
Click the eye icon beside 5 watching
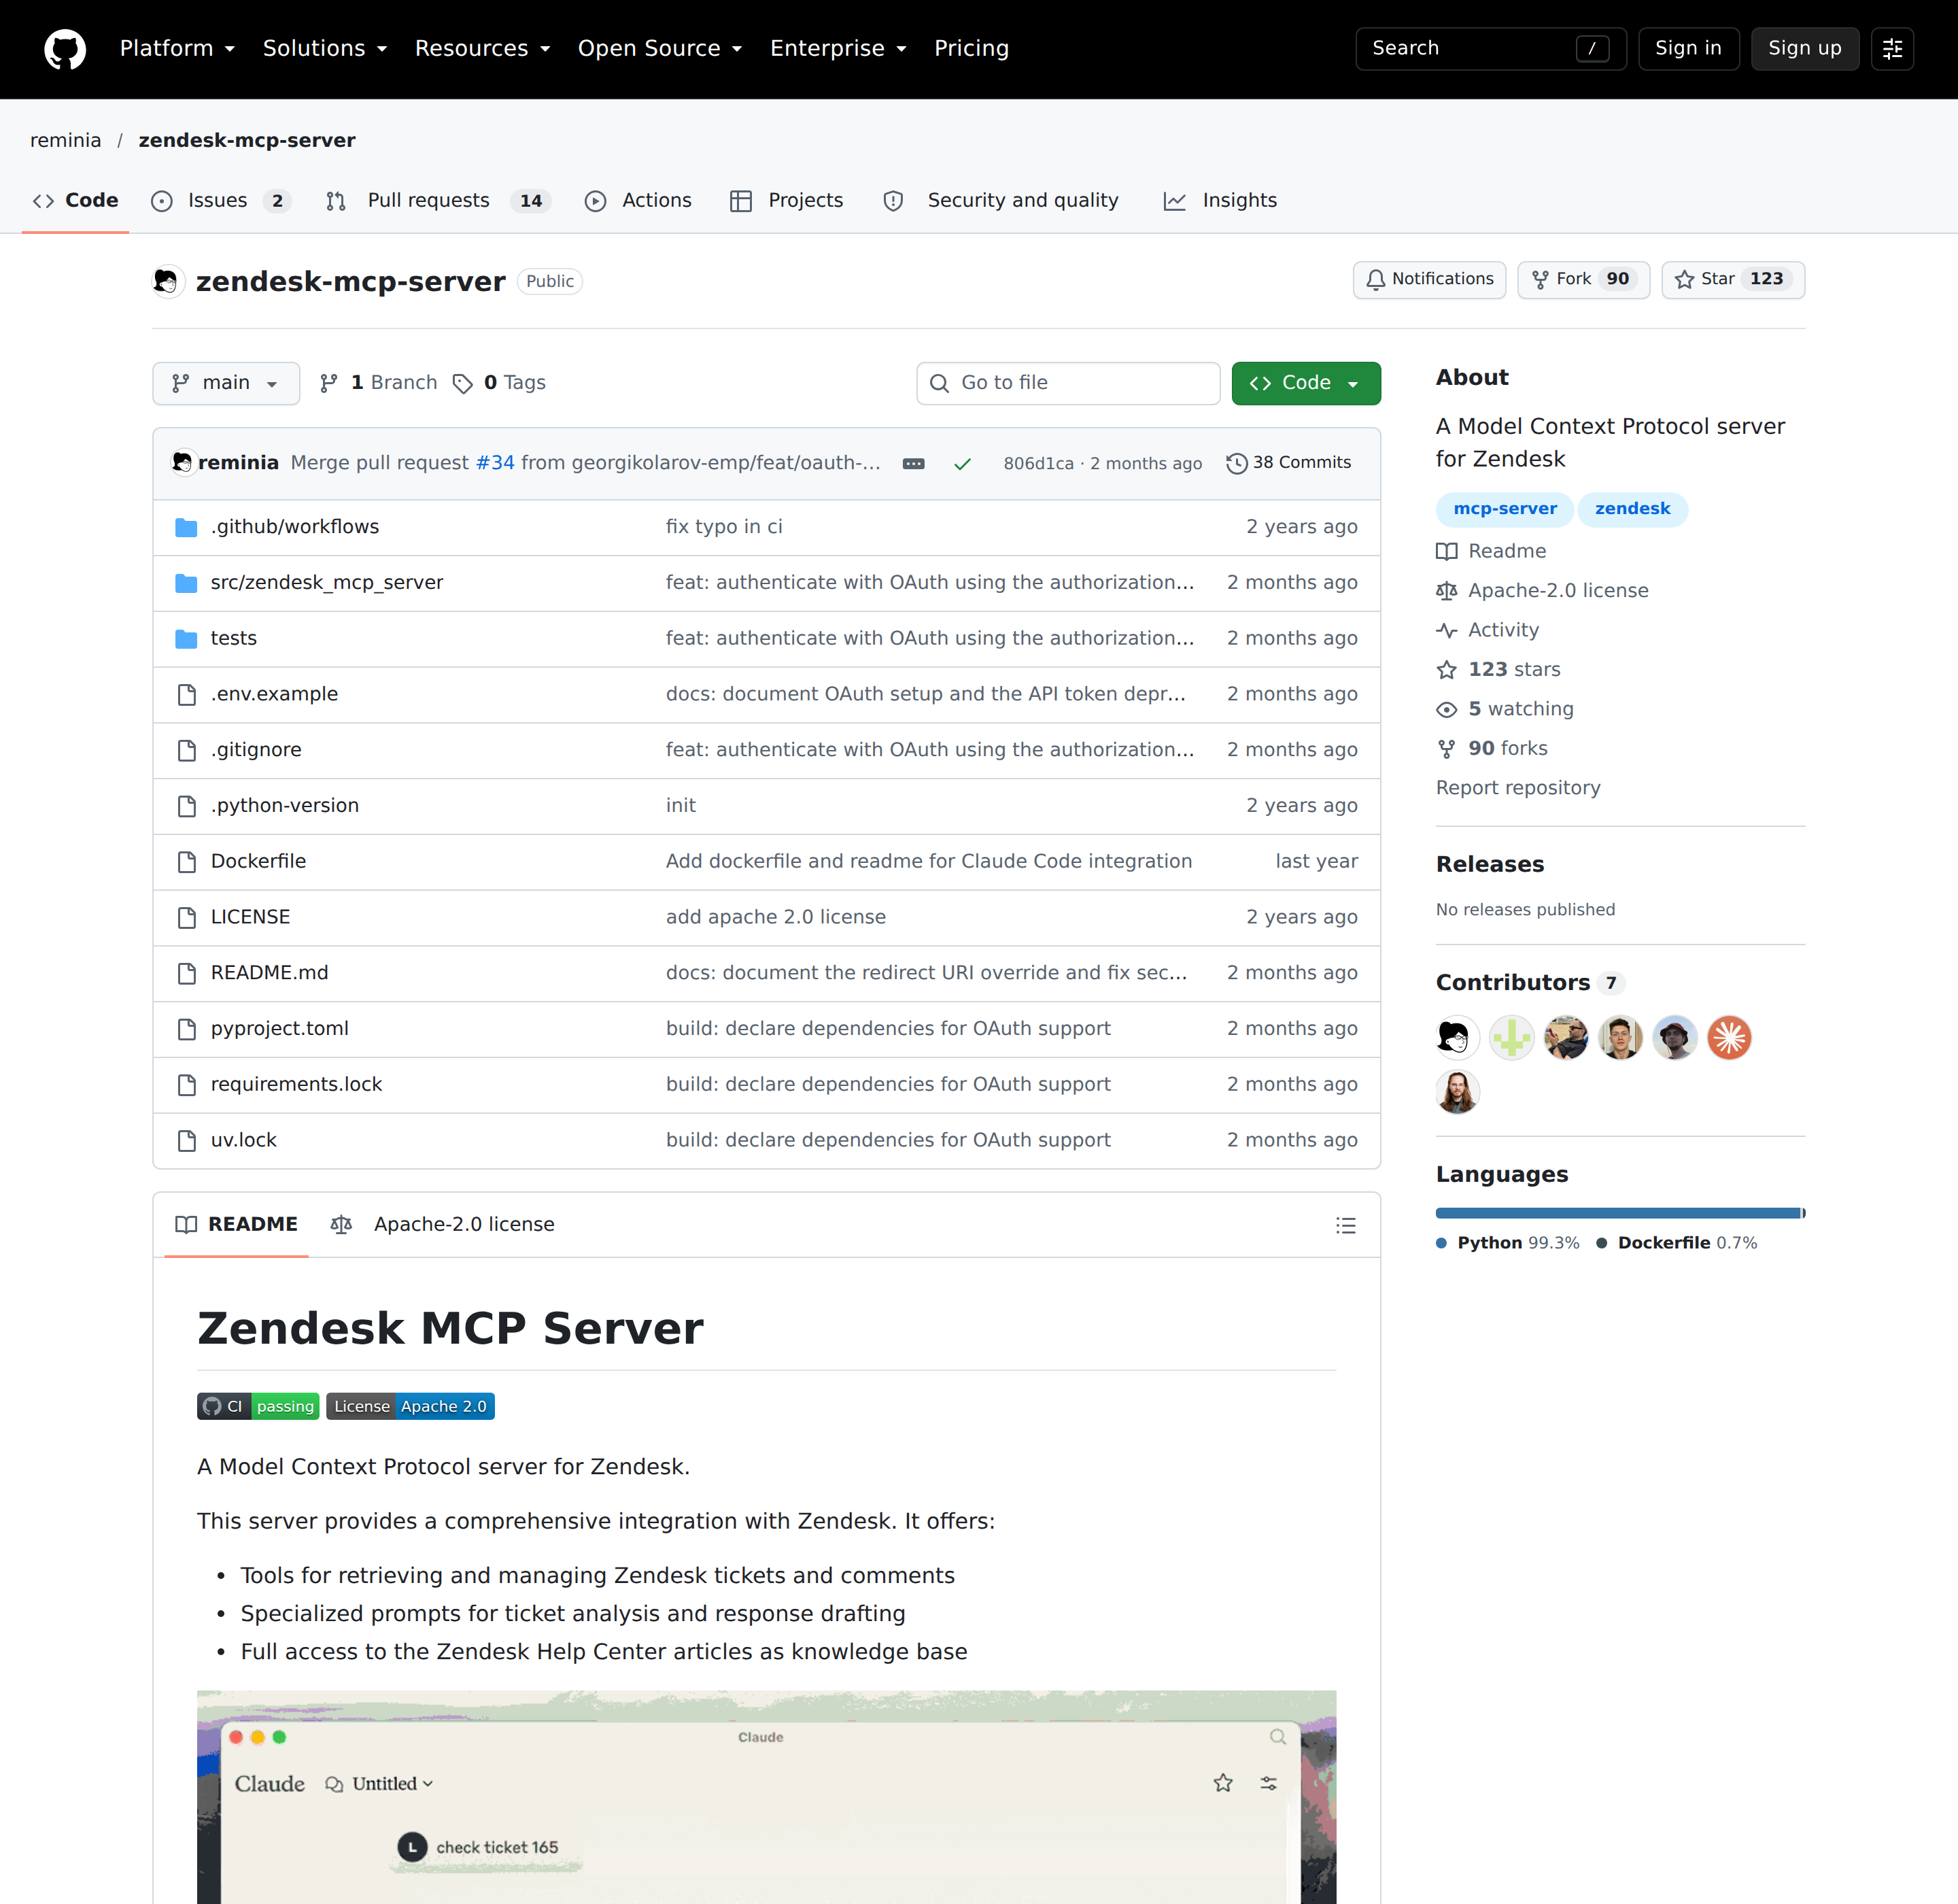[1446, 710]
